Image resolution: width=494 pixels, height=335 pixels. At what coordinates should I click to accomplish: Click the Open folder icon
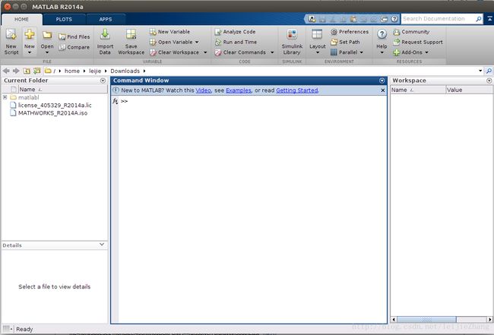(x=47, y=35)
